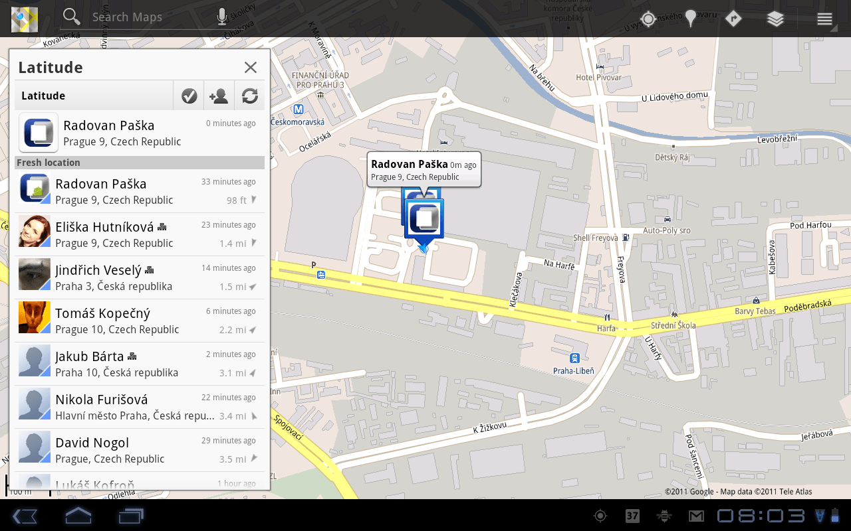The width and height of the screenshot is (851, 531).
Task: Tap the search magnifier icon
Action: tap(71, 17)
